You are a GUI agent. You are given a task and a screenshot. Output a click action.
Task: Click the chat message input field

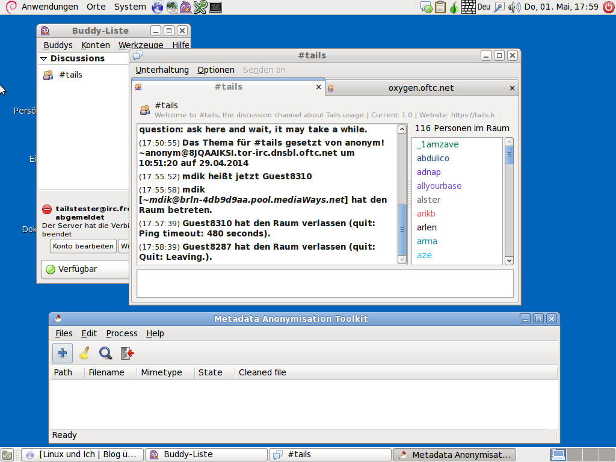tap(325, 283)
